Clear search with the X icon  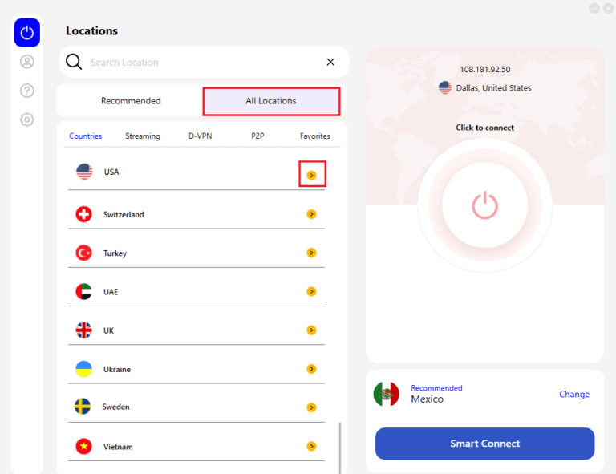(330, 62)
